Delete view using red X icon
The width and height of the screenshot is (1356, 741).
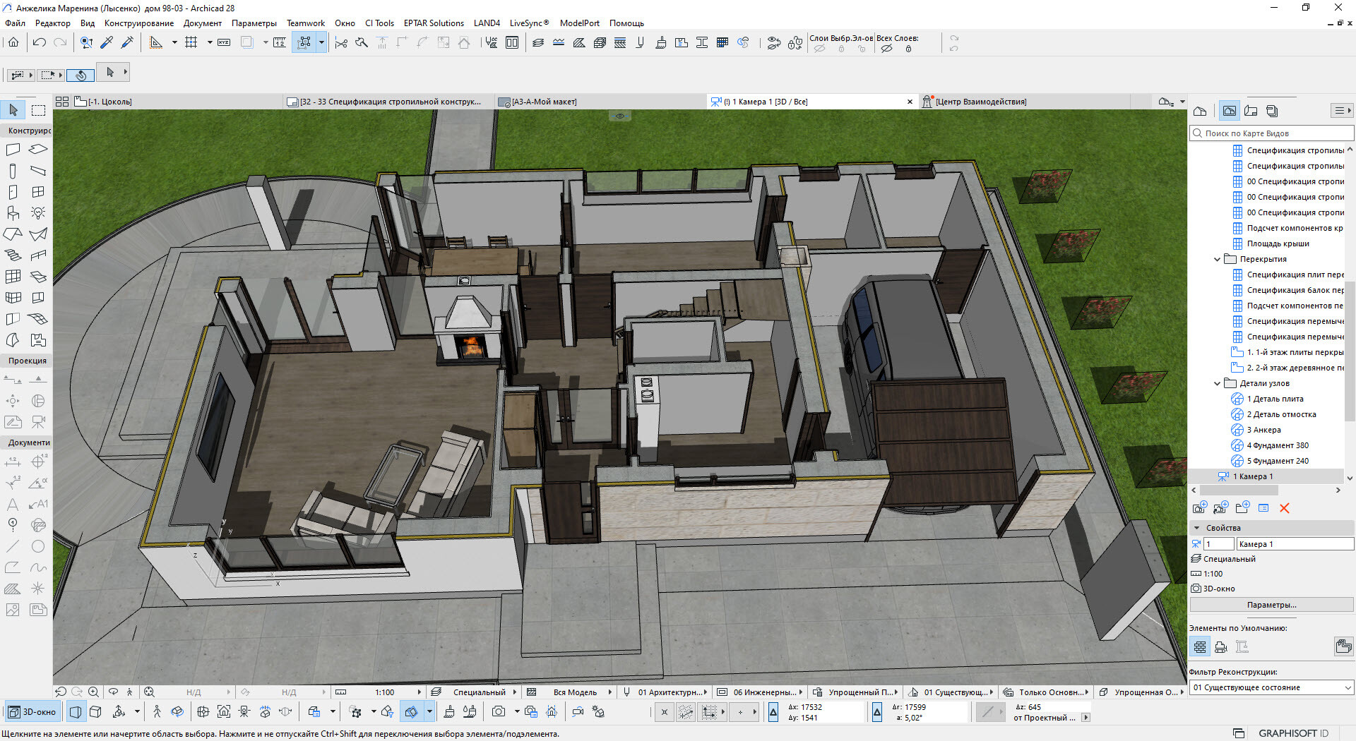pos(1284,508)
